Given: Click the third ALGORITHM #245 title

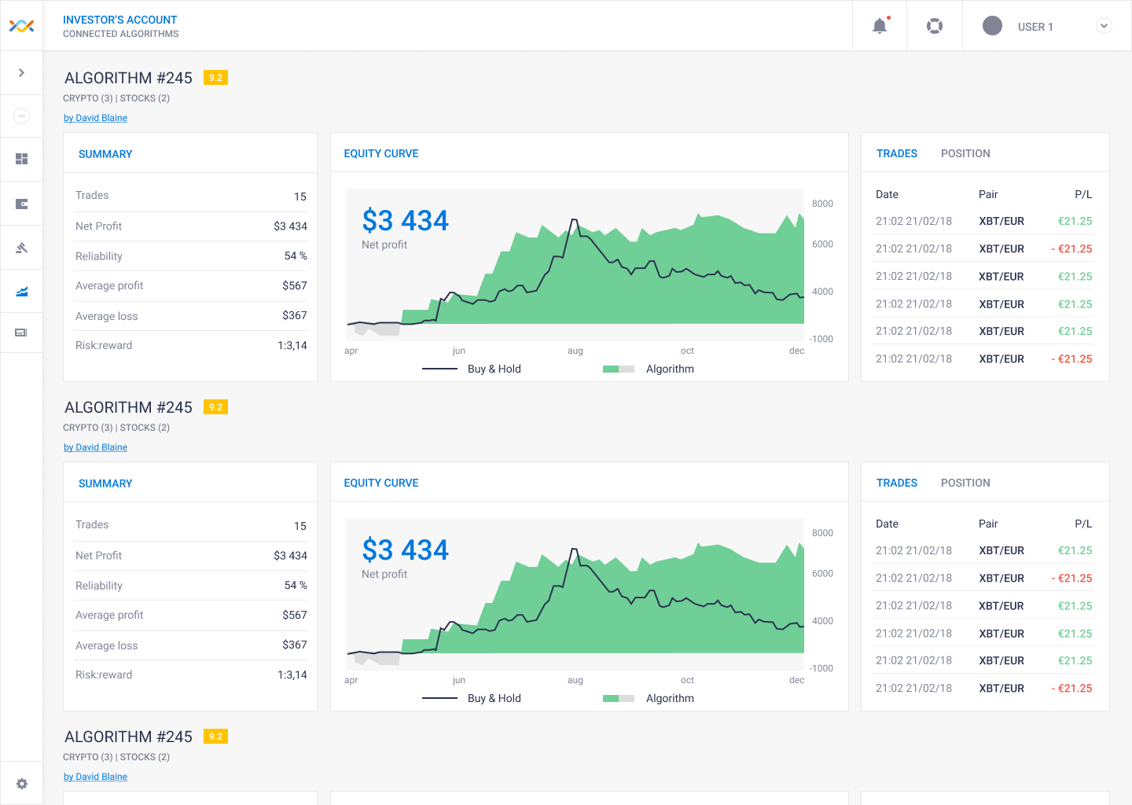Looking at the screenshot, I should [128, 737].
